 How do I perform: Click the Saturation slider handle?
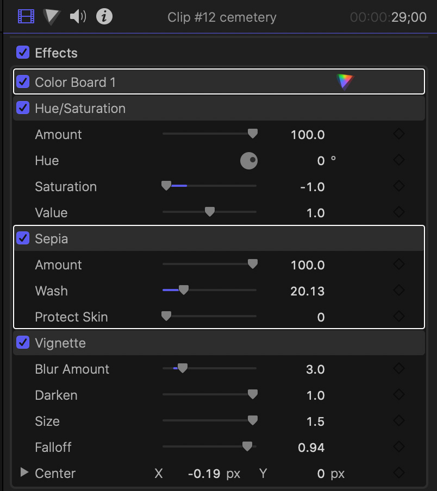(166, 186)
